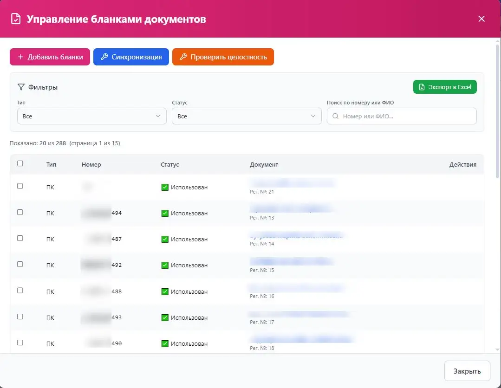Focus the Номер или ФИО search field
This screenshot has width=501, height=388.
(x=402, y=116)
